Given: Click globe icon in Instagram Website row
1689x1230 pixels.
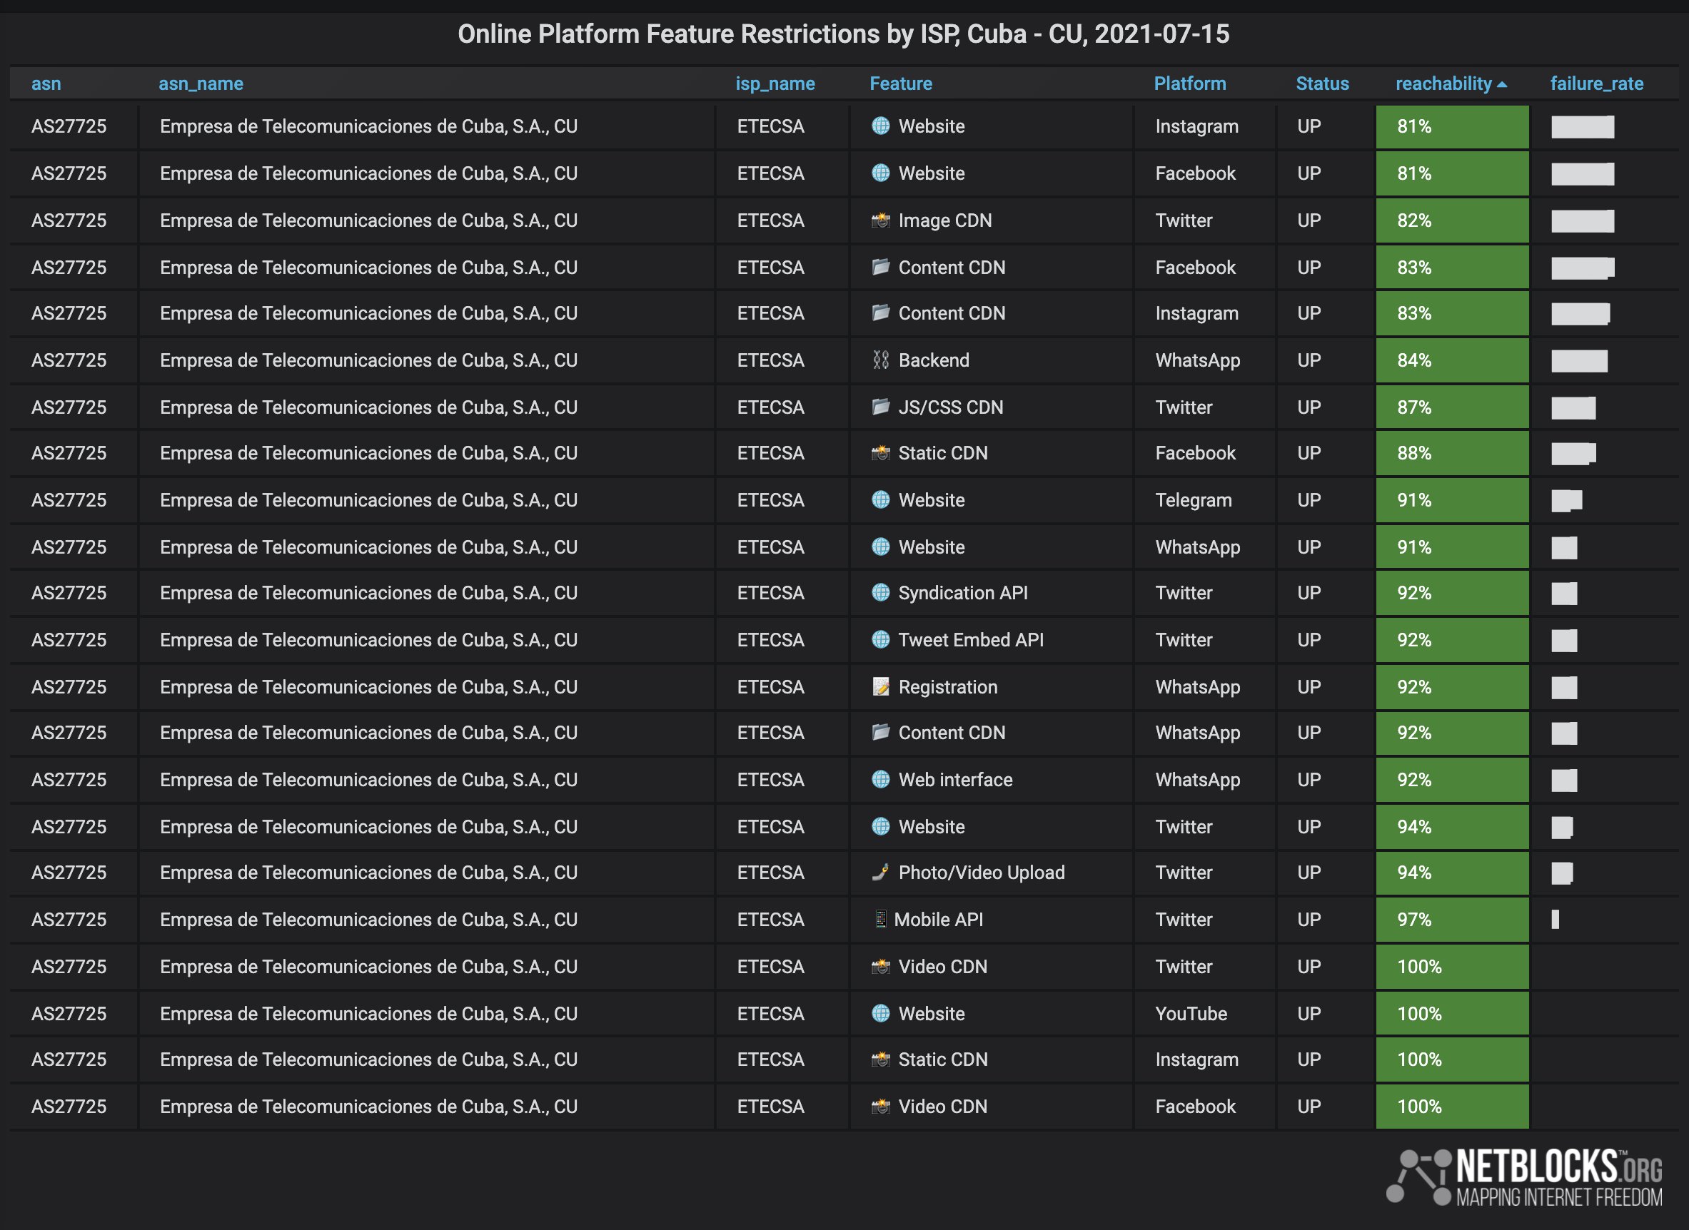Looking at the screenshot, I should [x=881, y=126].
